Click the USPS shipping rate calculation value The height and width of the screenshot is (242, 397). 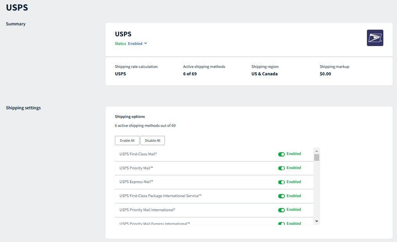tap(120, 74)
